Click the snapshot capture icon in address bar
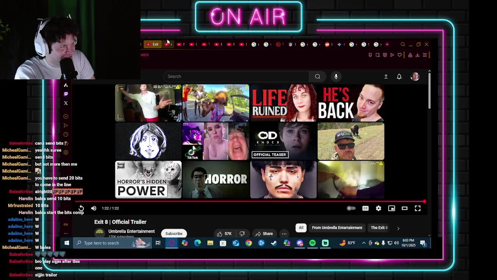 (377, 55)
